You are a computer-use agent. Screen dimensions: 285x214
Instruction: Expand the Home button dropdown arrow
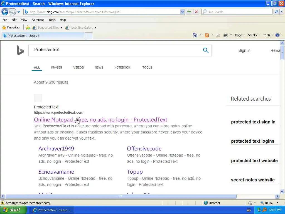click(200, 35)
